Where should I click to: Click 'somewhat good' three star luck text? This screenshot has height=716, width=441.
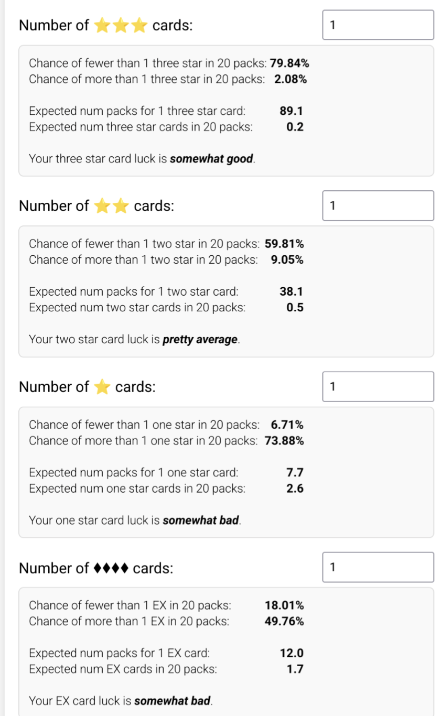point(212,159)
